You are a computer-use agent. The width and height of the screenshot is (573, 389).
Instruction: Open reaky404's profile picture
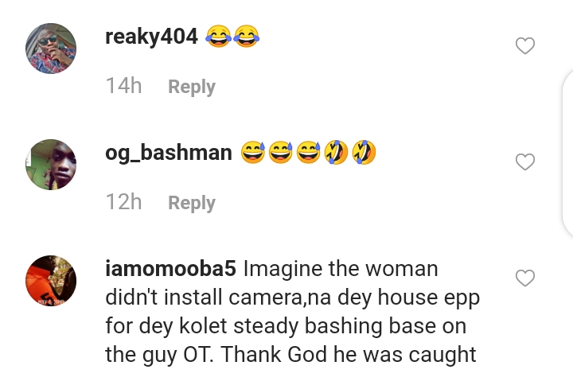51,48
